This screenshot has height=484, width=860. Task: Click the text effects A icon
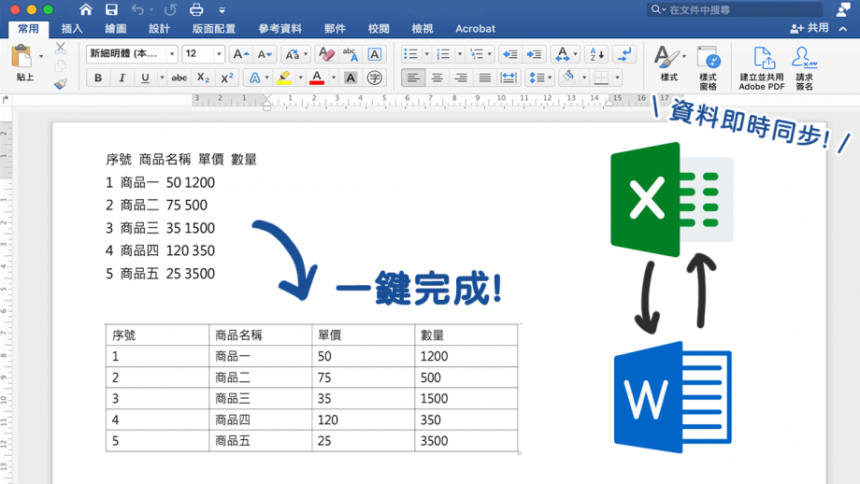pos(255,78)
